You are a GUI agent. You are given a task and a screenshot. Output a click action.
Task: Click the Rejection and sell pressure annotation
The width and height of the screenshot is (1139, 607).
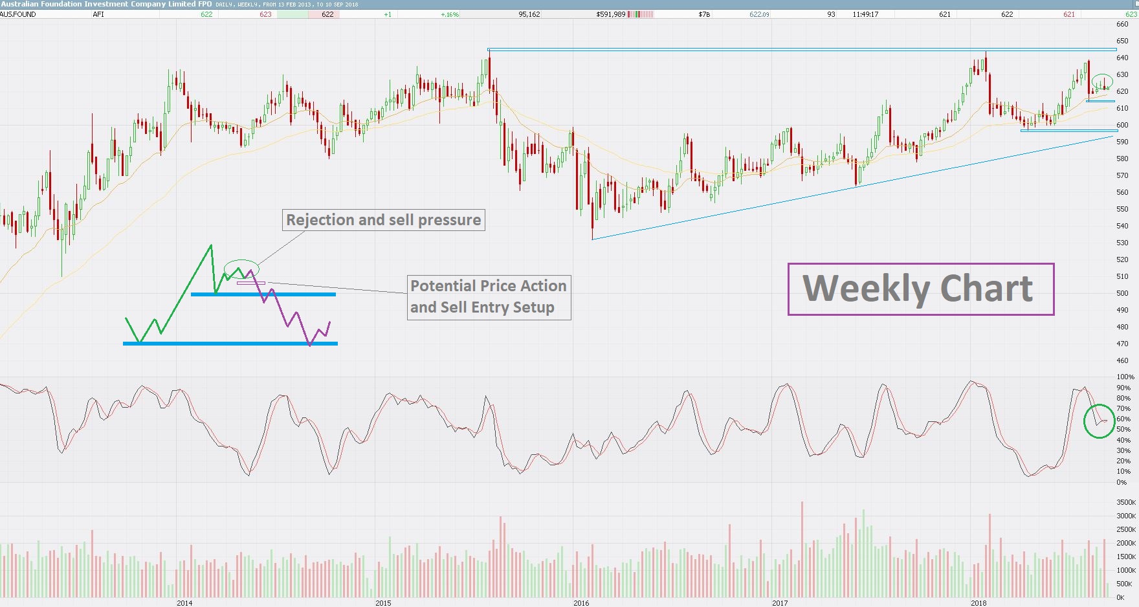[x=384, y=220]
